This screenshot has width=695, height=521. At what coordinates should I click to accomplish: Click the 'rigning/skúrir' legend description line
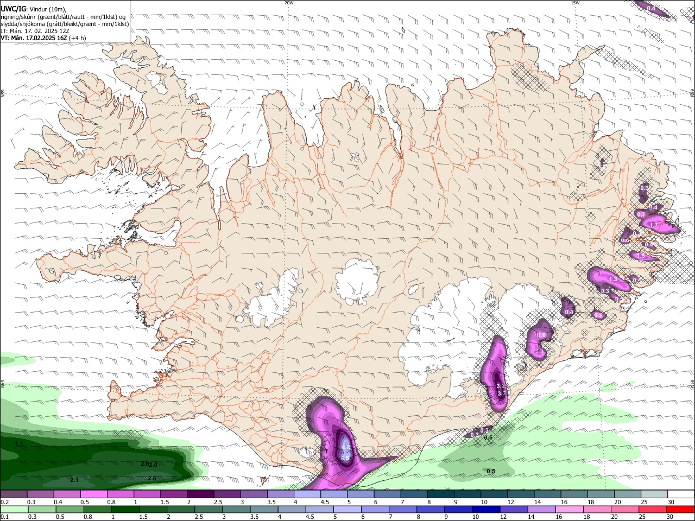coord(62,17)
